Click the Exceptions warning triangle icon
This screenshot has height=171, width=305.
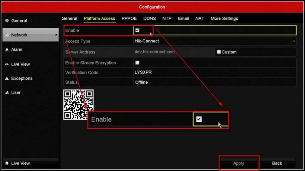pyautogui.click(x=7, y=79)
